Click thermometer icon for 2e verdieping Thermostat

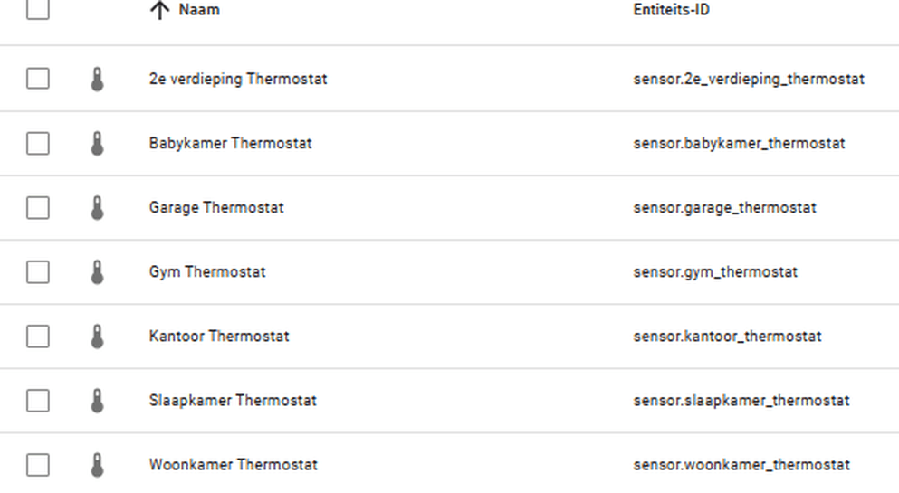click(97, 80)
